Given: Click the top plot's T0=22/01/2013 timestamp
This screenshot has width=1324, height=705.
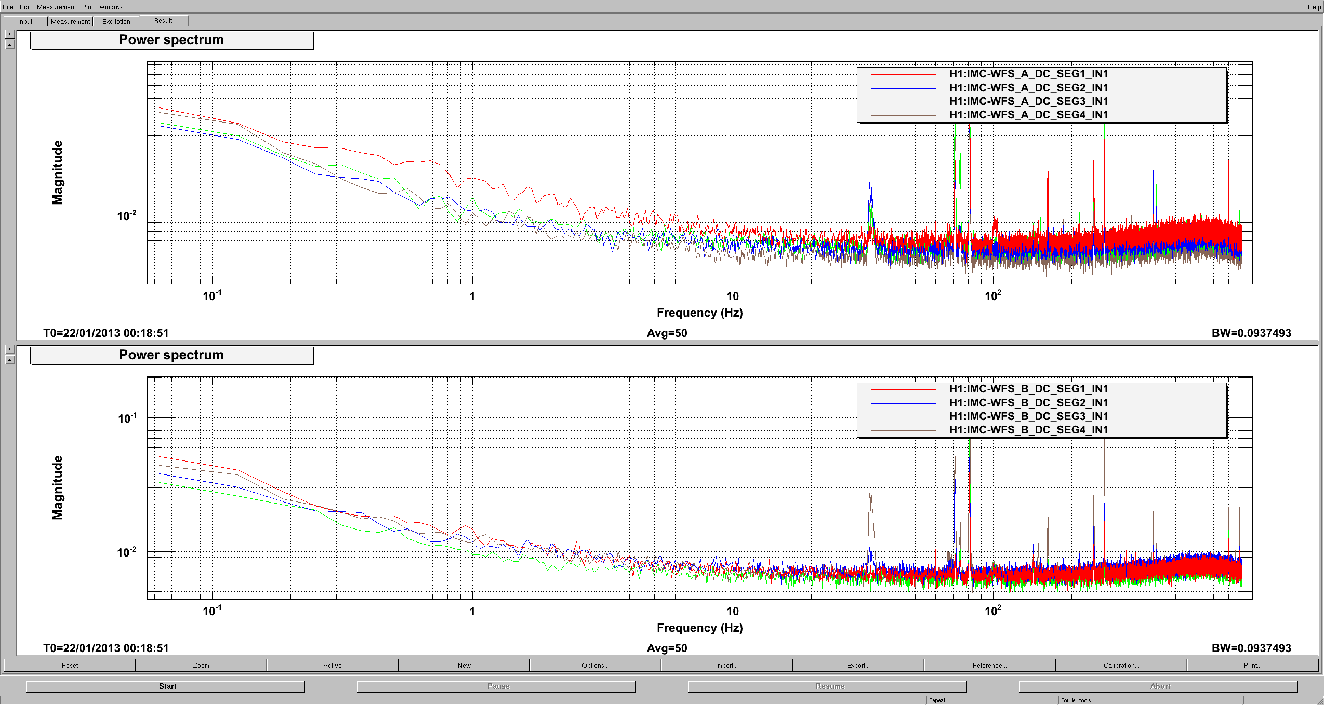Looking at the screenshot, I should point(106,333).
